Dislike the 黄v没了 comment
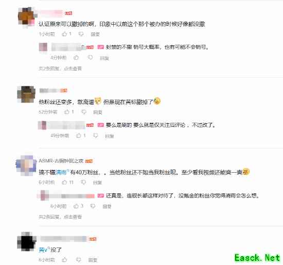This screenshot has width=283, height=265. [79, 260]
